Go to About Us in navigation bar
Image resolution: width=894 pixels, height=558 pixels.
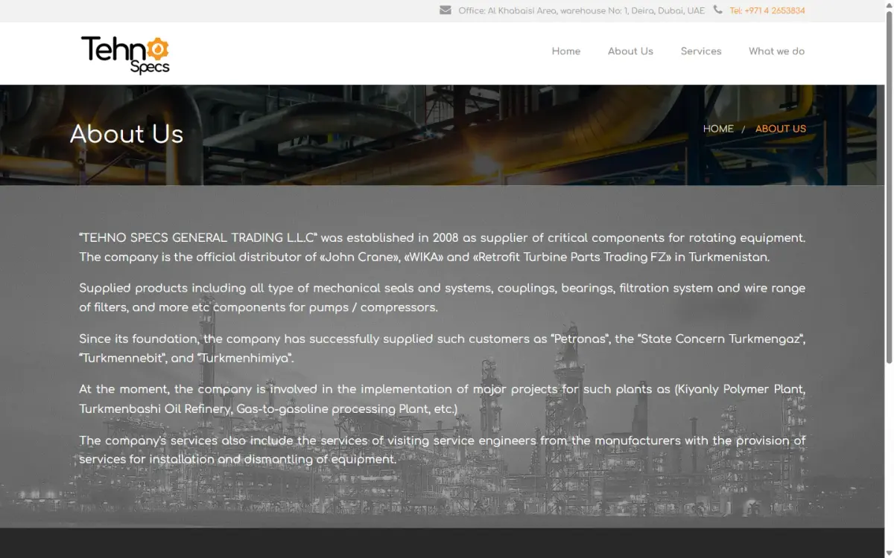tap(630, 51)
